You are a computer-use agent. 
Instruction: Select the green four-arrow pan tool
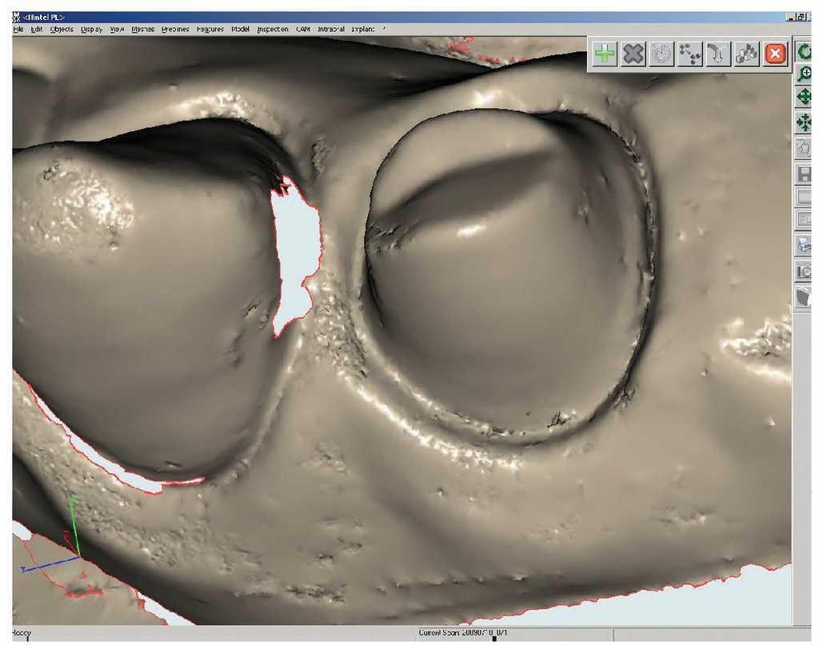coord(805,98)
